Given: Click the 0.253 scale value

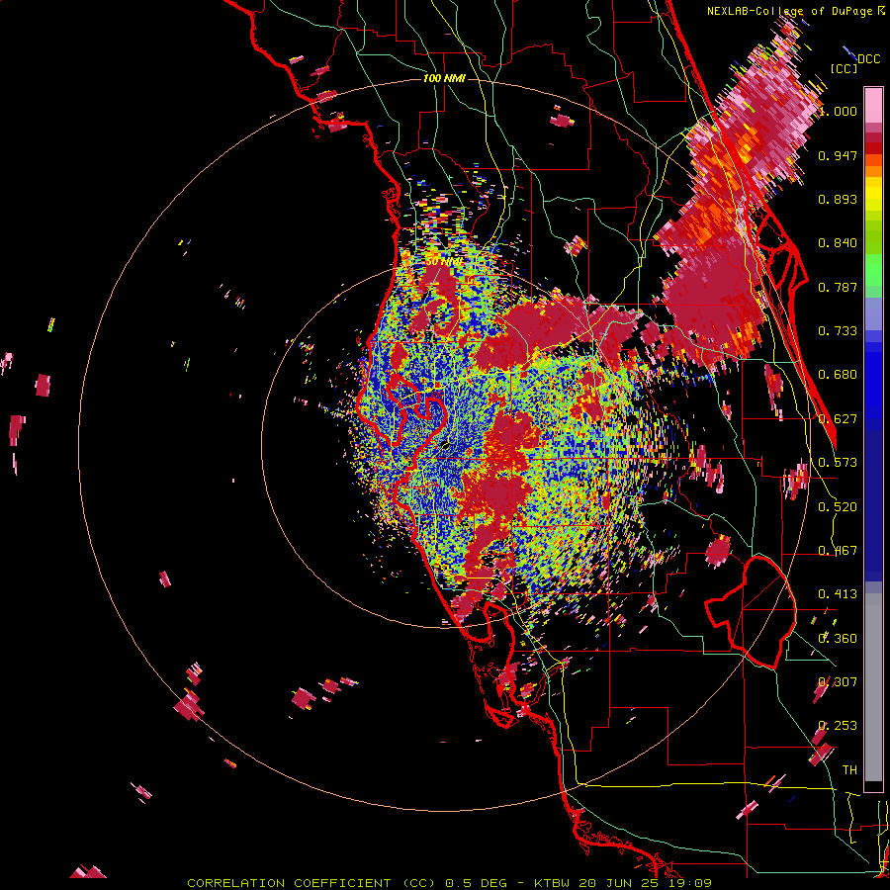Looking at the screenshot, I should tap(838, 726).
